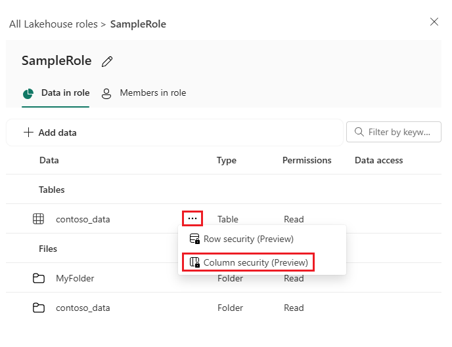Click the search magnifier icon in filter
This screenshot has width=452, height=347.
click(359, 132)
